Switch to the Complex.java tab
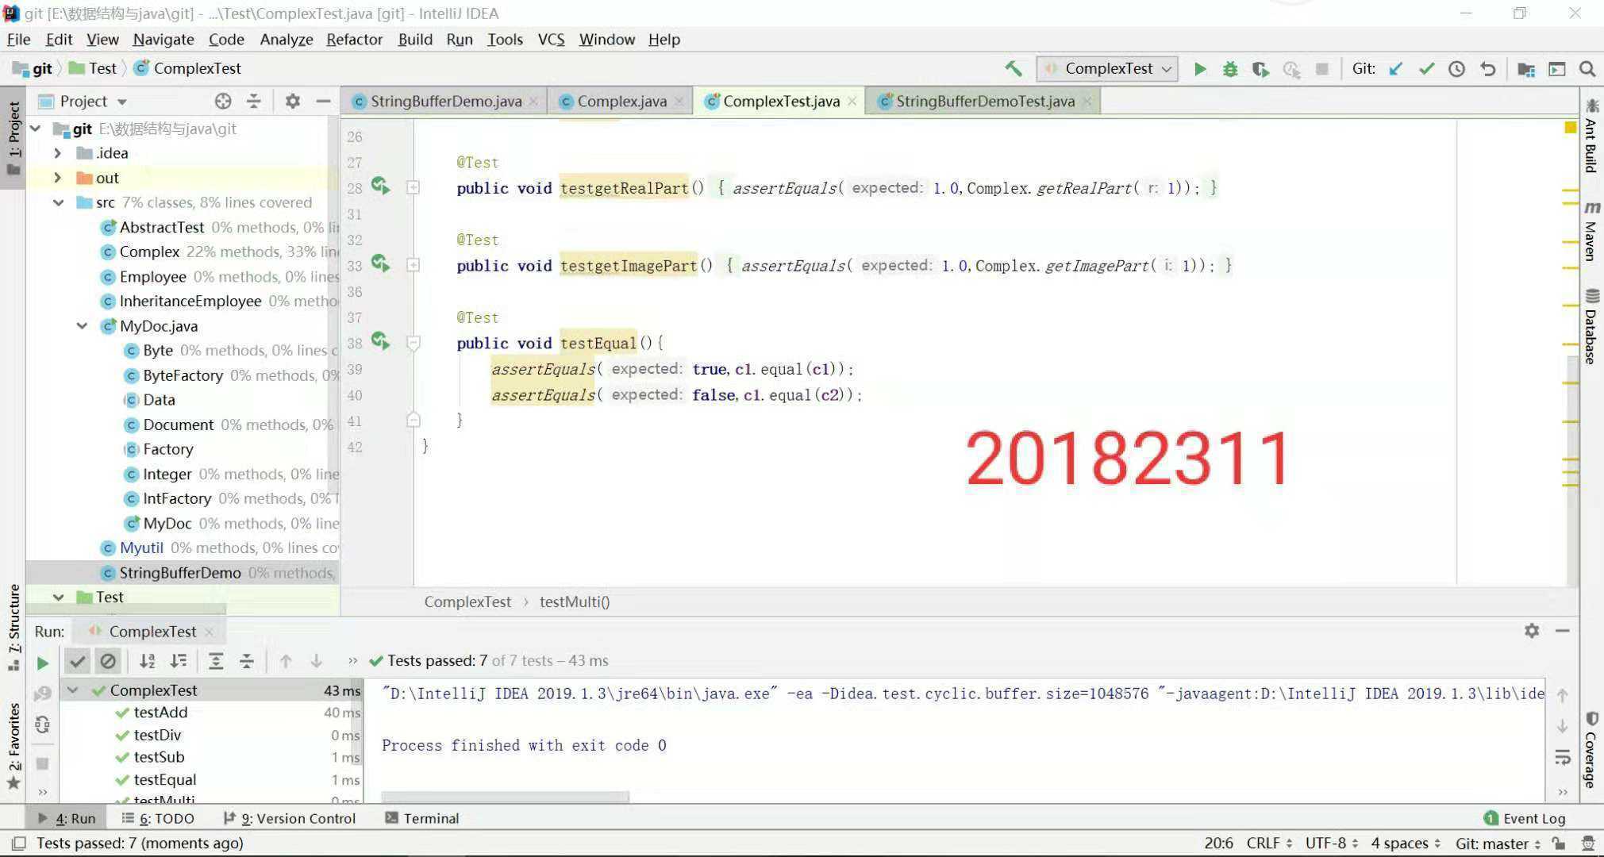Screen dimensions: 1604x857 (621, 102)
